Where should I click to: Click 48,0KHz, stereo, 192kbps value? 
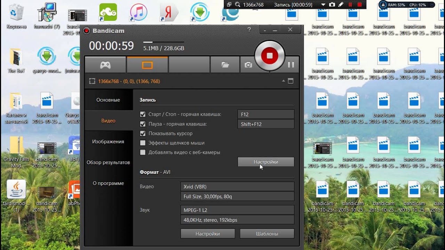tap(237, 220)
